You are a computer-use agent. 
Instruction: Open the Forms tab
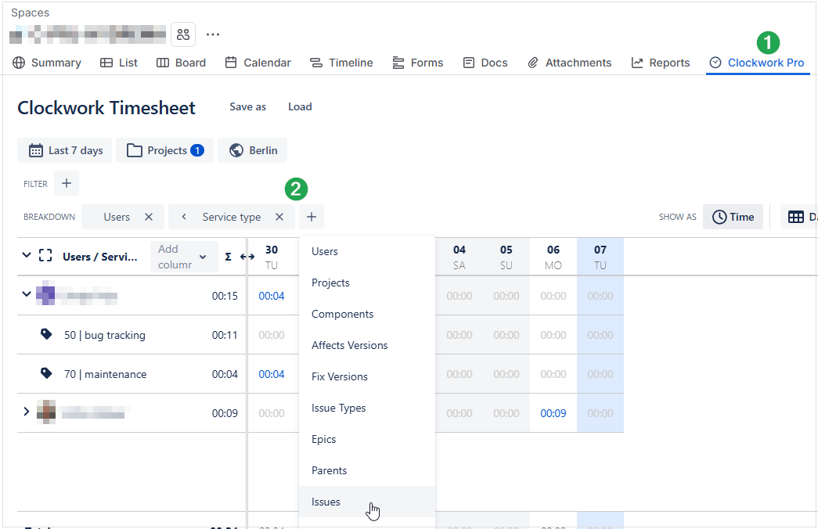click(x=418, y=63)
